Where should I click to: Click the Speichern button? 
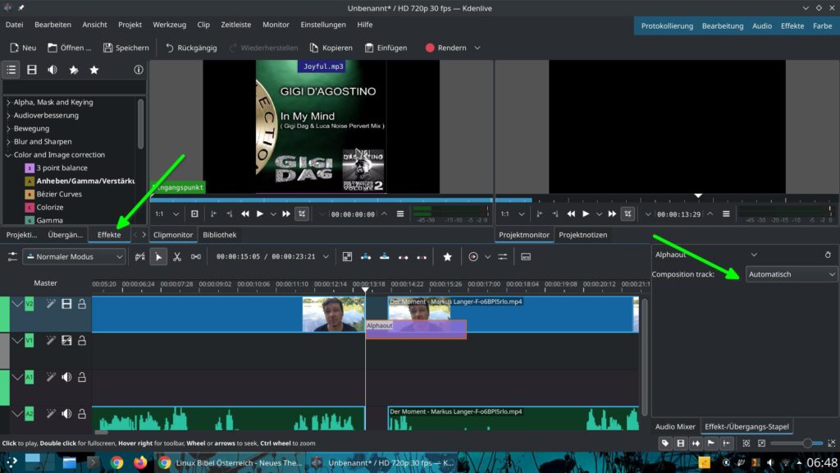pyautogui.click(x=126, y=48)
